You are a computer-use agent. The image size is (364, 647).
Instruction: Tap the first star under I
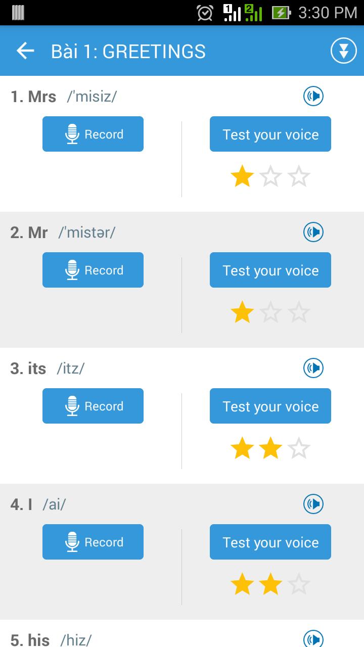click(242, 585)
